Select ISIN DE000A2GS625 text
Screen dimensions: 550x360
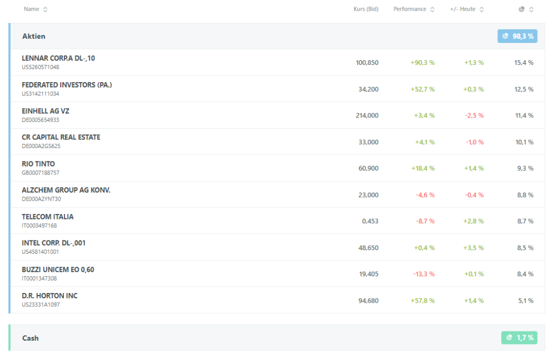pos(41,146)
